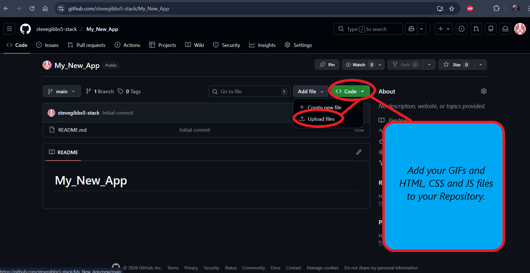Open the footer Docs link
530x273 pixels.
coord(276,268)
